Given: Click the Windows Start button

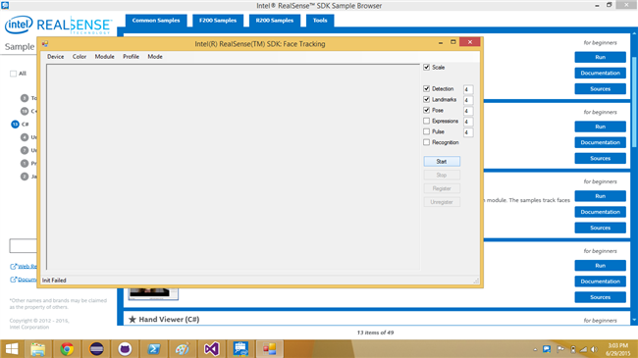Looking at the screenshot, I should pyautogui.click(x=12, y=349).
